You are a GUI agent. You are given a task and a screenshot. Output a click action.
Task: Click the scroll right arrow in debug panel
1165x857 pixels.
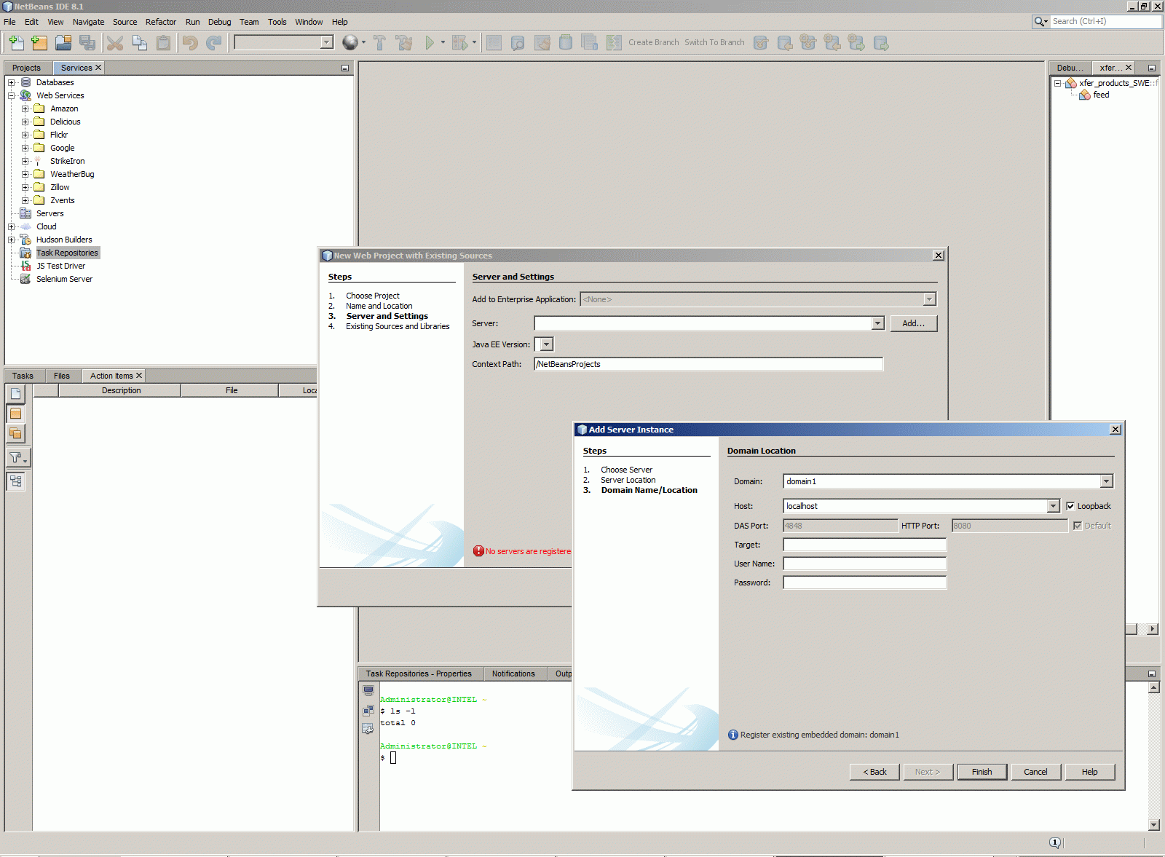(x=1152, y=629)
